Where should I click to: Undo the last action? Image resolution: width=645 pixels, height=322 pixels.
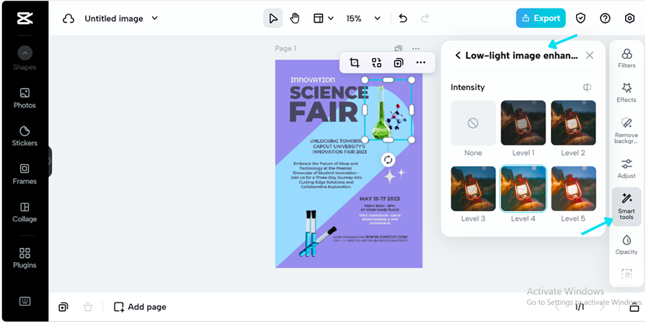point(403,19)
